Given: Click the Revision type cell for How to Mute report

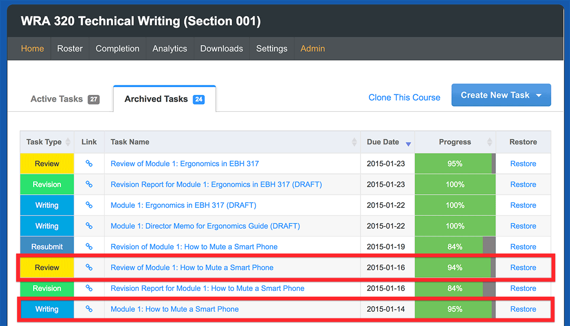Looking at the screenshot, I should pos(47,289).
